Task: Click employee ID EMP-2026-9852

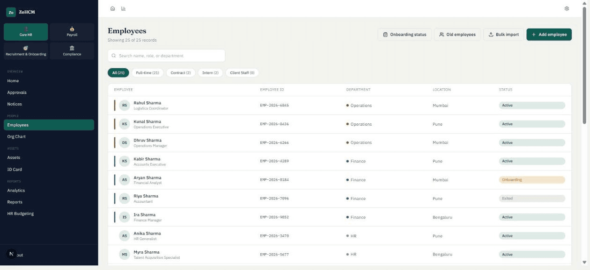Action: click(274, 217)
